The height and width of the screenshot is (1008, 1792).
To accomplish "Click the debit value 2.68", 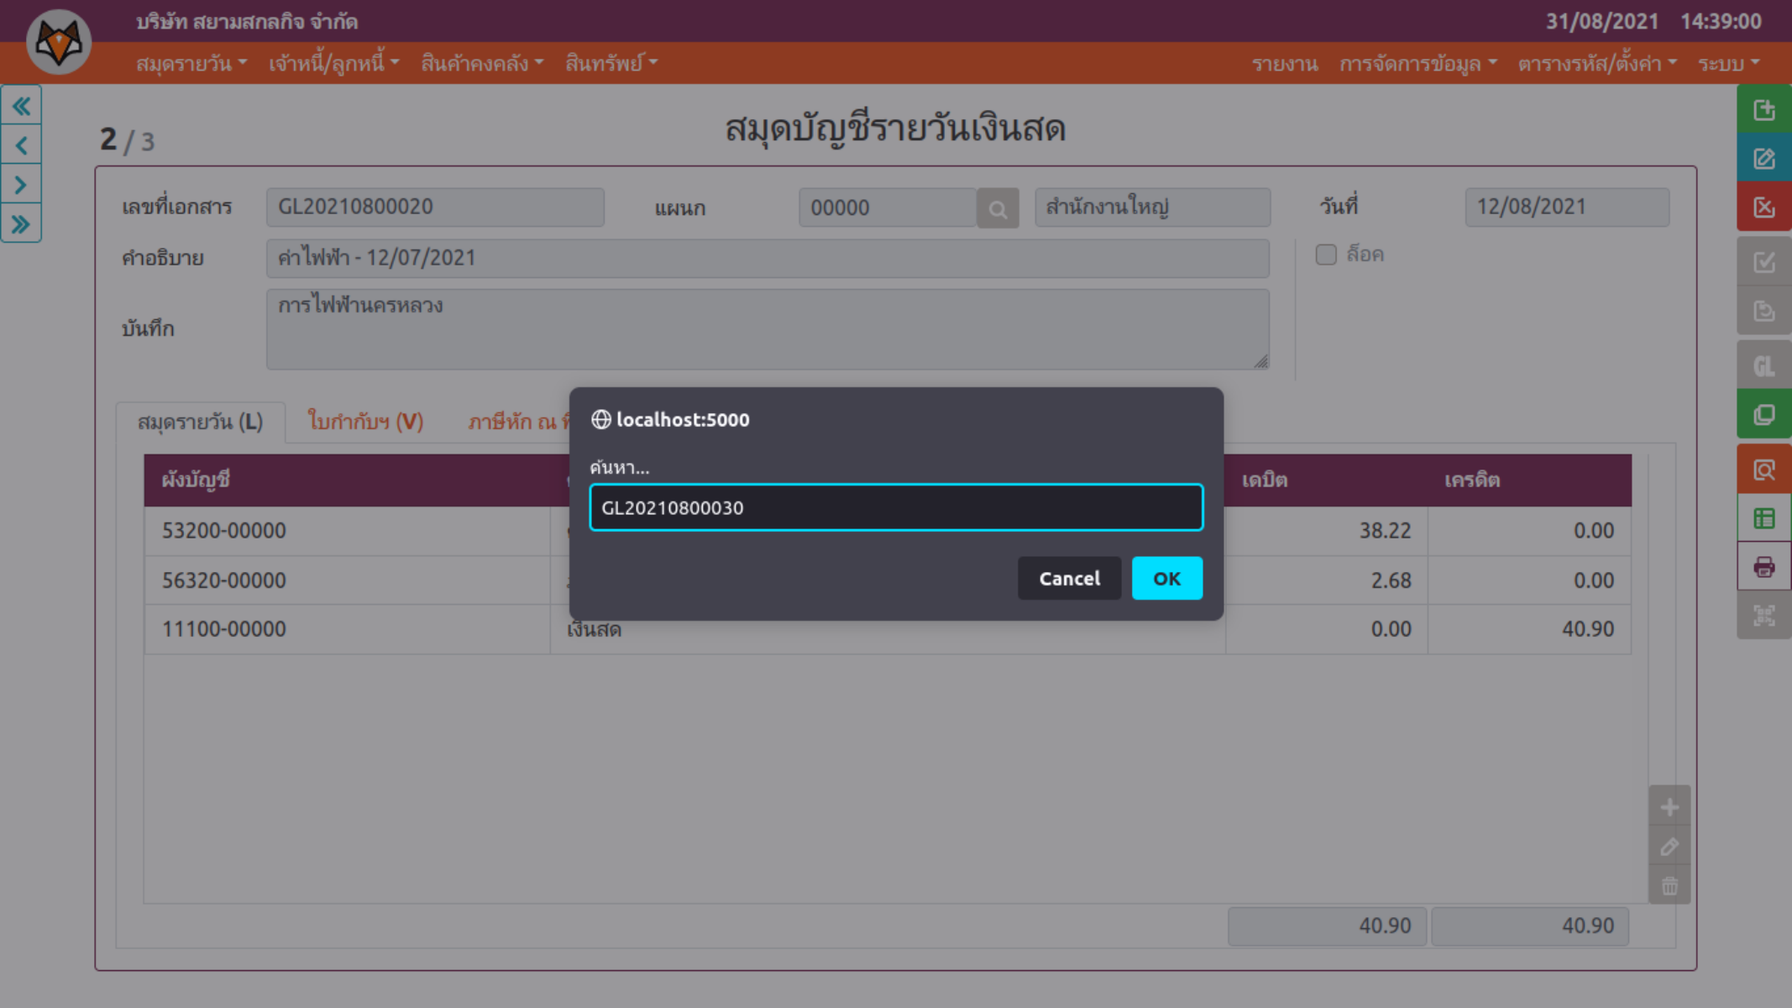I will (x=1391, y=580).
